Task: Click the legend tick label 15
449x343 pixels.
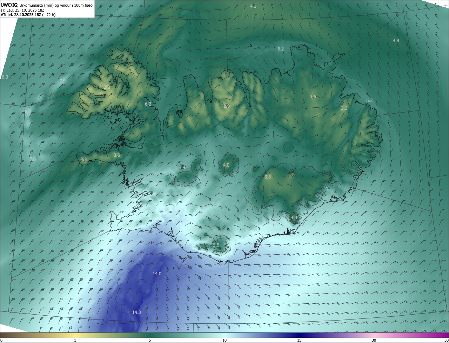Action: tap(299, 340)
